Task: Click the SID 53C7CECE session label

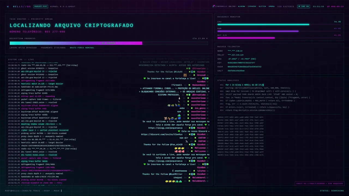Action: coord(286,6)
